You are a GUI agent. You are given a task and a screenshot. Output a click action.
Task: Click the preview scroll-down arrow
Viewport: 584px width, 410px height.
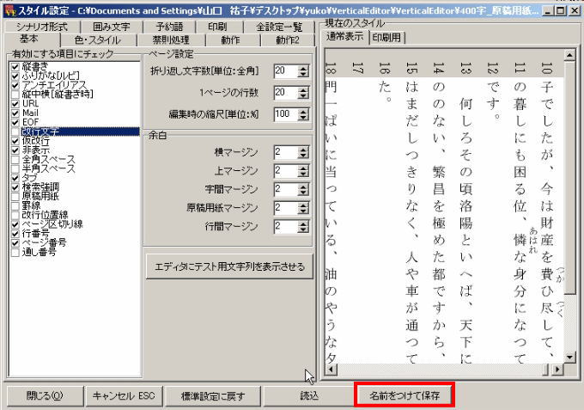coord(570,357)
